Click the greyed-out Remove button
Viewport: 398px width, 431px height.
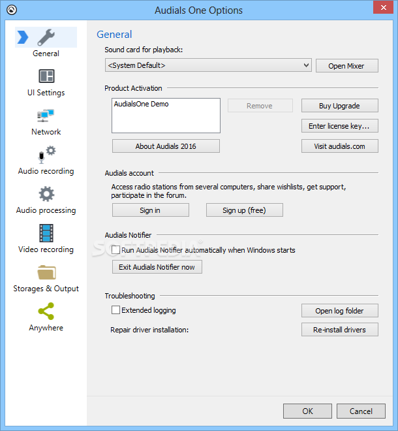tap(260, 106)
